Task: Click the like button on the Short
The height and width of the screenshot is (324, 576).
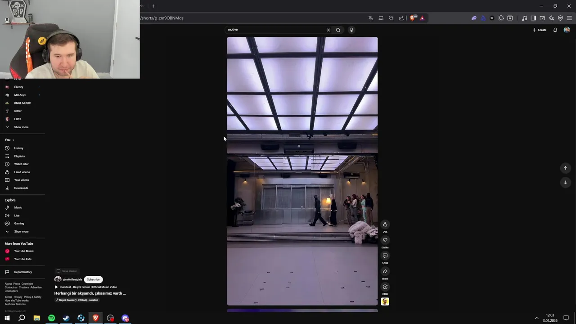Action: (x=385, y=225)
